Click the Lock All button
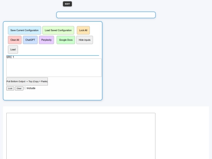Image resolution: width=212 pixels, height=159 pixels. 83,30
